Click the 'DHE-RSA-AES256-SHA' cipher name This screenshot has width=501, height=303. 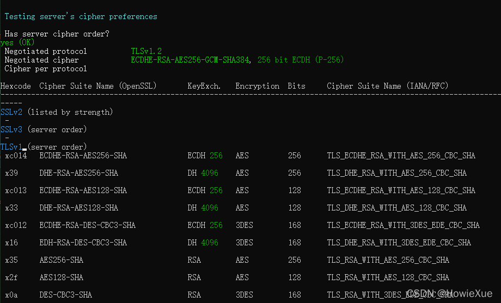click(x=78, y=173)
